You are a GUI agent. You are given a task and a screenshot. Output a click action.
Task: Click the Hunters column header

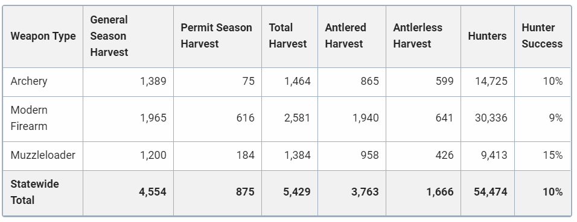[487, 36]
